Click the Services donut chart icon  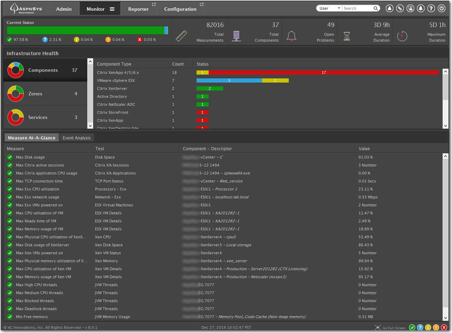click(x=16, y=117)
